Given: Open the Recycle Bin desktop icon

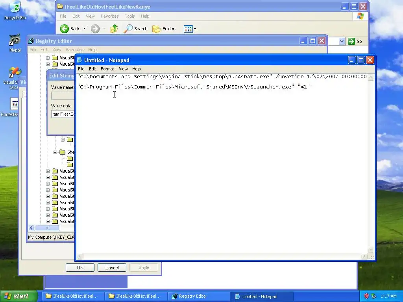Looking at the screenshot, I should tap(15, 11).
